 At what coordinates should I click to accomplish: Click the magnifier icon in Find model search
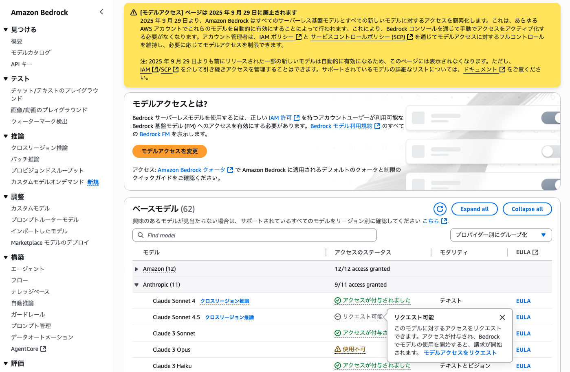[141, 235]
